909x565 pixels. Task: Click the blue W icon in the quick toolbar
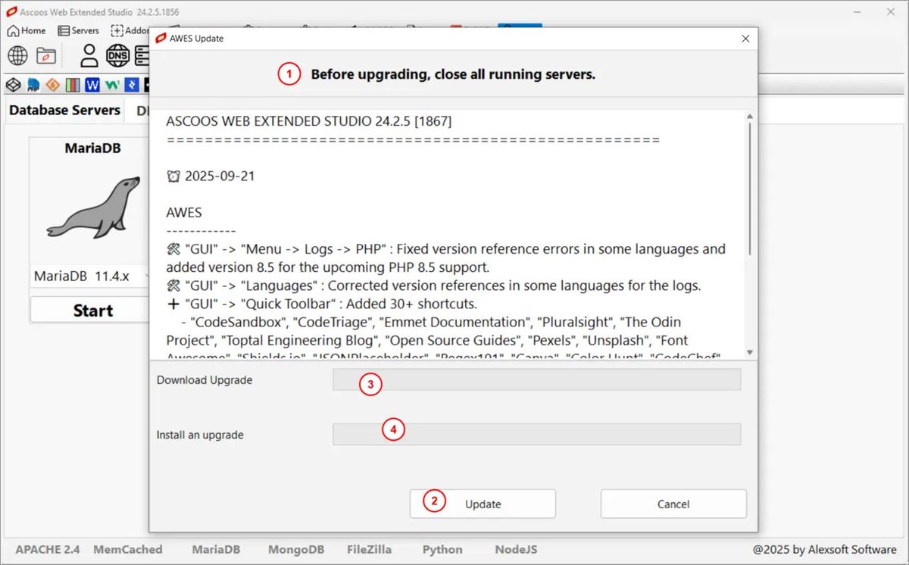pos(92,85)
